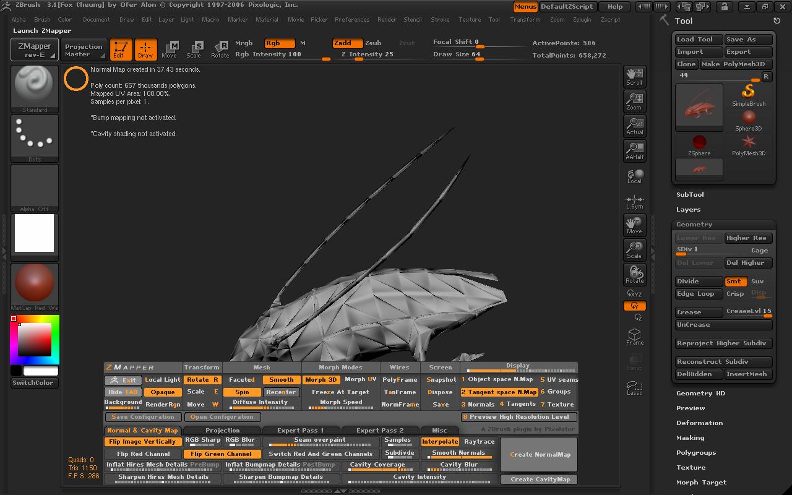This screenshot has width=792, height=495.
Task: Expand the SubTool palette section
Action: pyautogui.click(x=690, y=194)
